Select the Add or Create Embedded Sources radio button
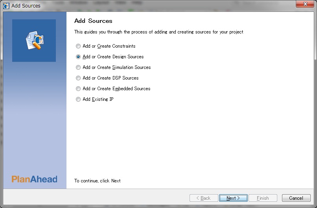This screenshot has height=208, width=317. (x=78, y=89)
